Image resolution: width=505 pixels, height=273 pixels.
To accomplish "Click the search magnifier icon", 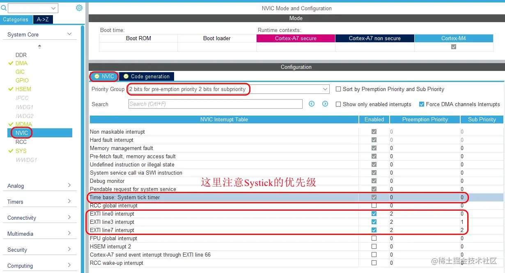I will tap(4, 8).
